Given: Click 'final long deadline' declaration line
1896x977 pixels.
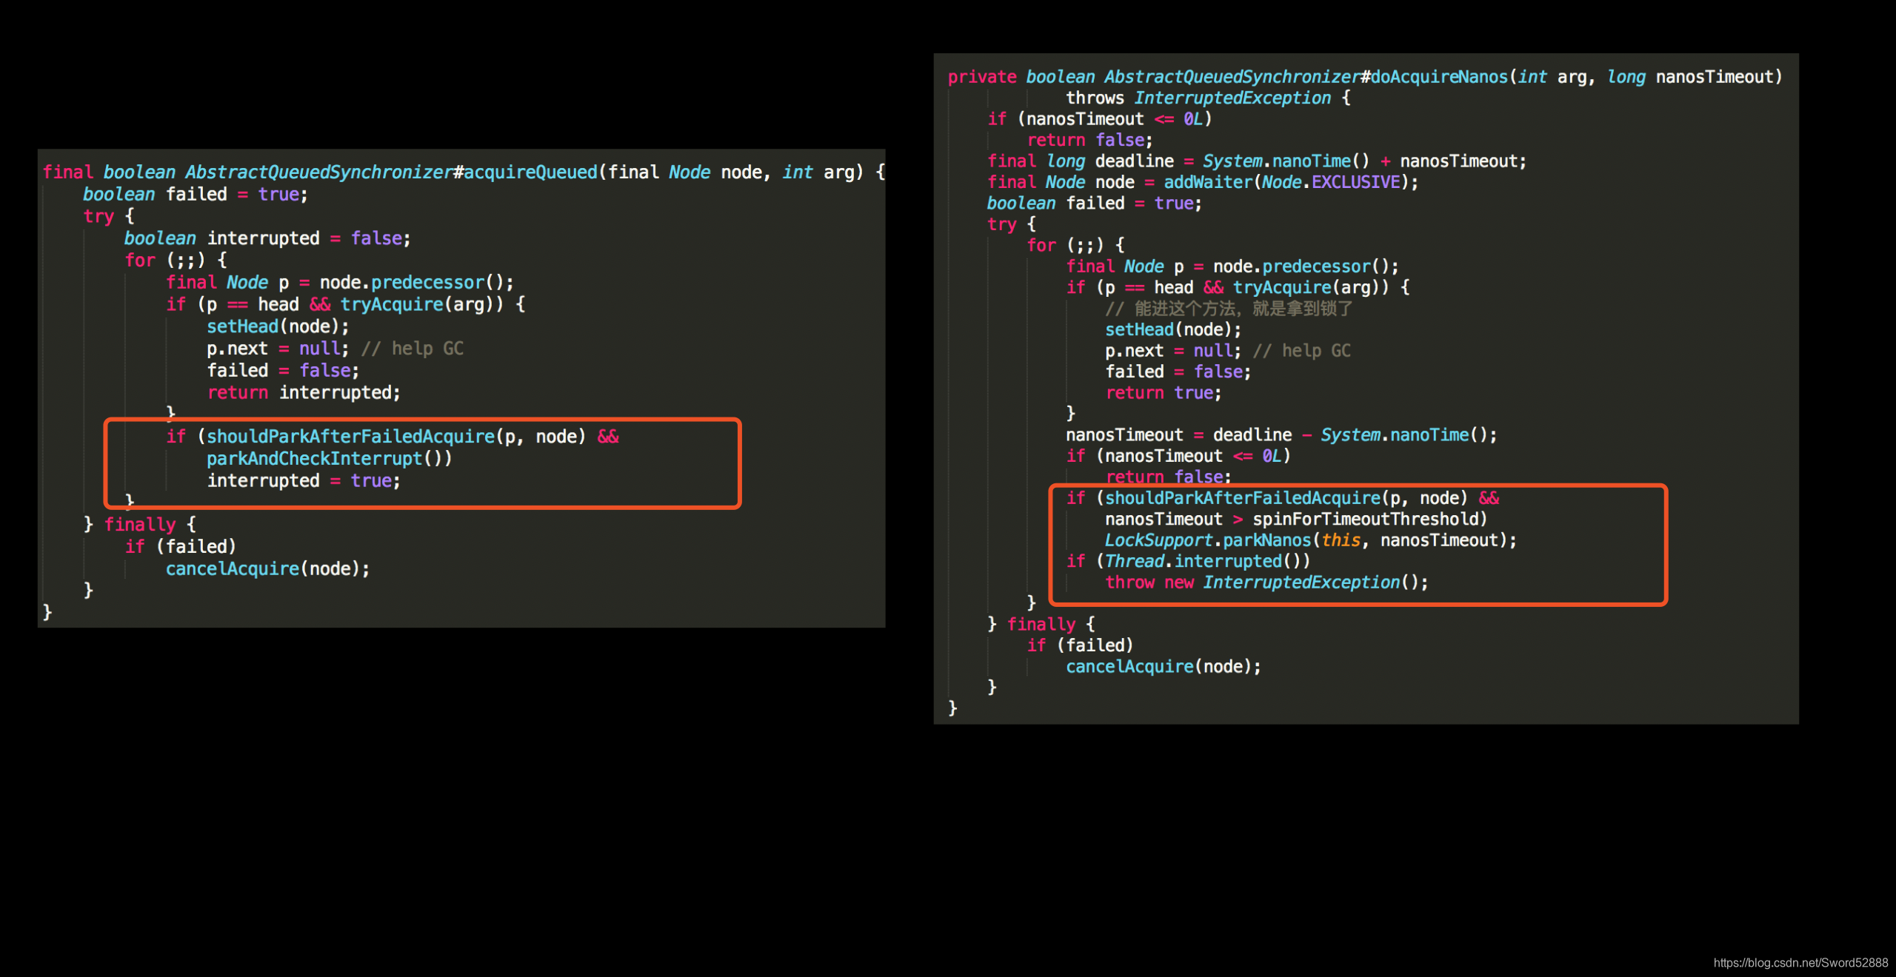Looking at the screenshot, I should point(1257,161).
